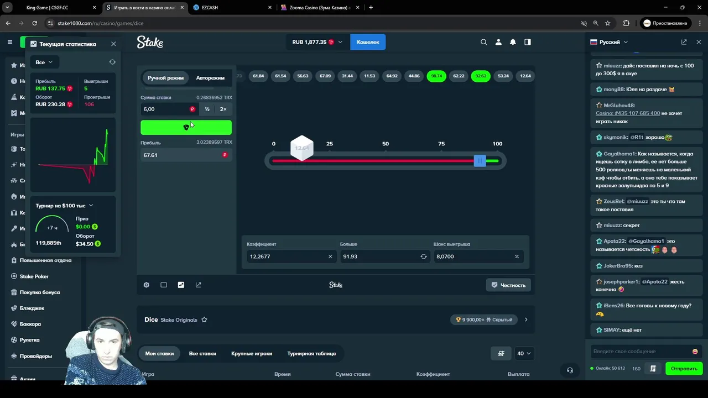This screenshot has width=708, height=398.
Task: Click the Прибыль profit field
Action: (186, 155)
